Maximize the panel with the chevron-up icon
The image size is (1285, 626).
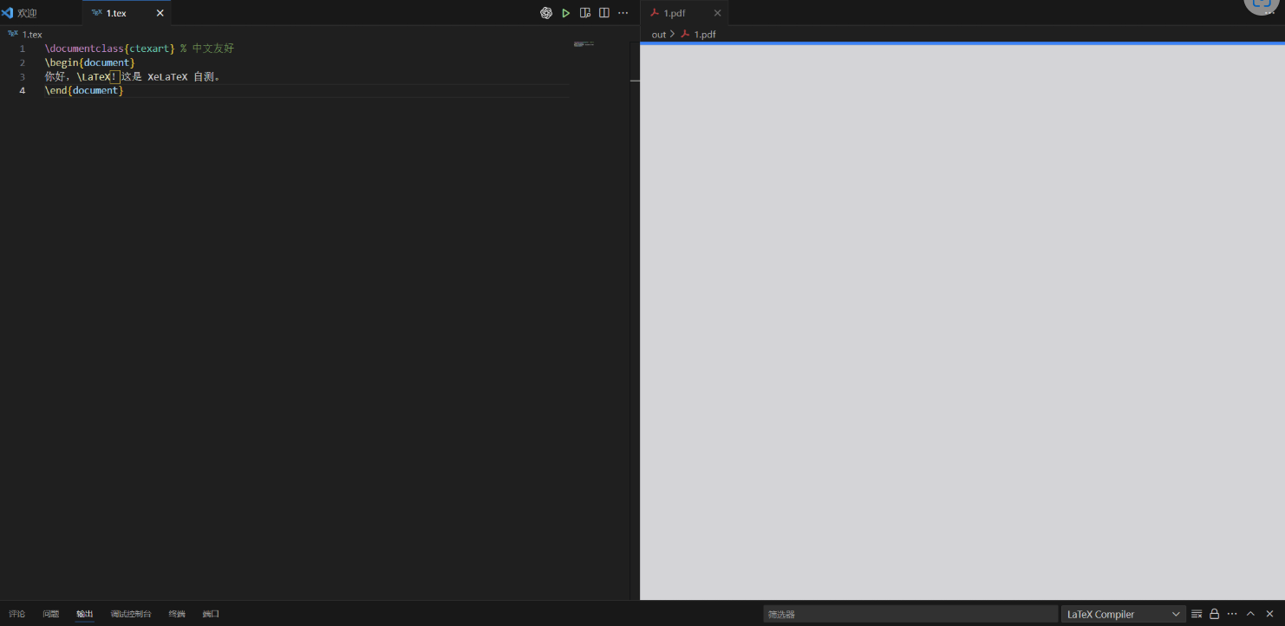tap(1250, 614)
